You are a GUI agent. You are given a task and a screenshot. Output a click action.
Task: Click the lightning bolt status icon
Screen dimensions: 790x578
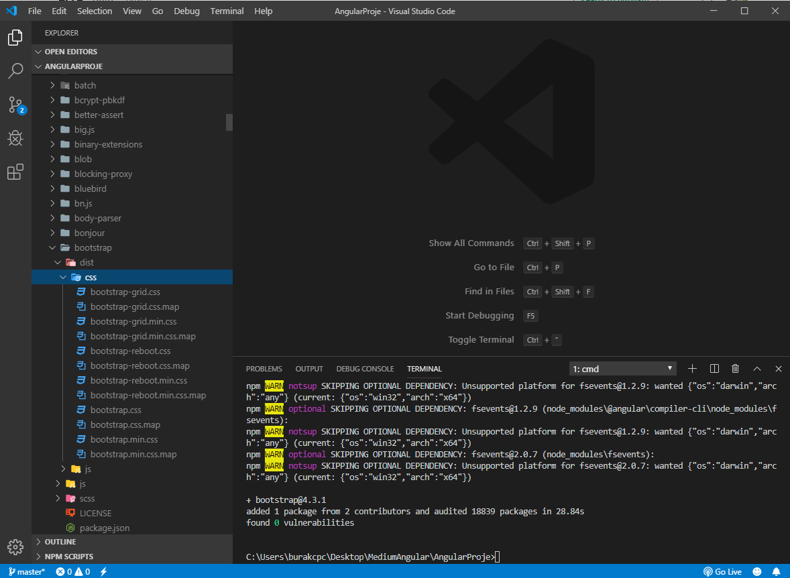(103, 571)
